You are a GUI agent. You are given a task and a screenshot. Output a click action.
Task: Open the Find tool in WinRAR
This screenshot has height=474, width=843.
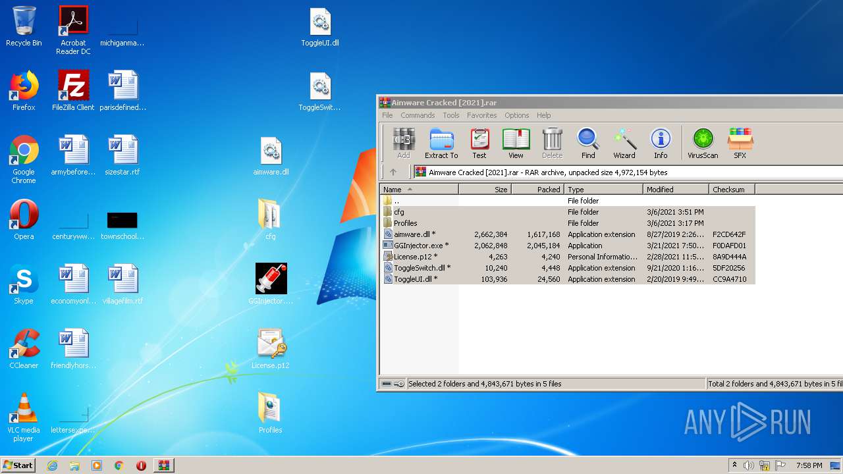pos(588,144)
